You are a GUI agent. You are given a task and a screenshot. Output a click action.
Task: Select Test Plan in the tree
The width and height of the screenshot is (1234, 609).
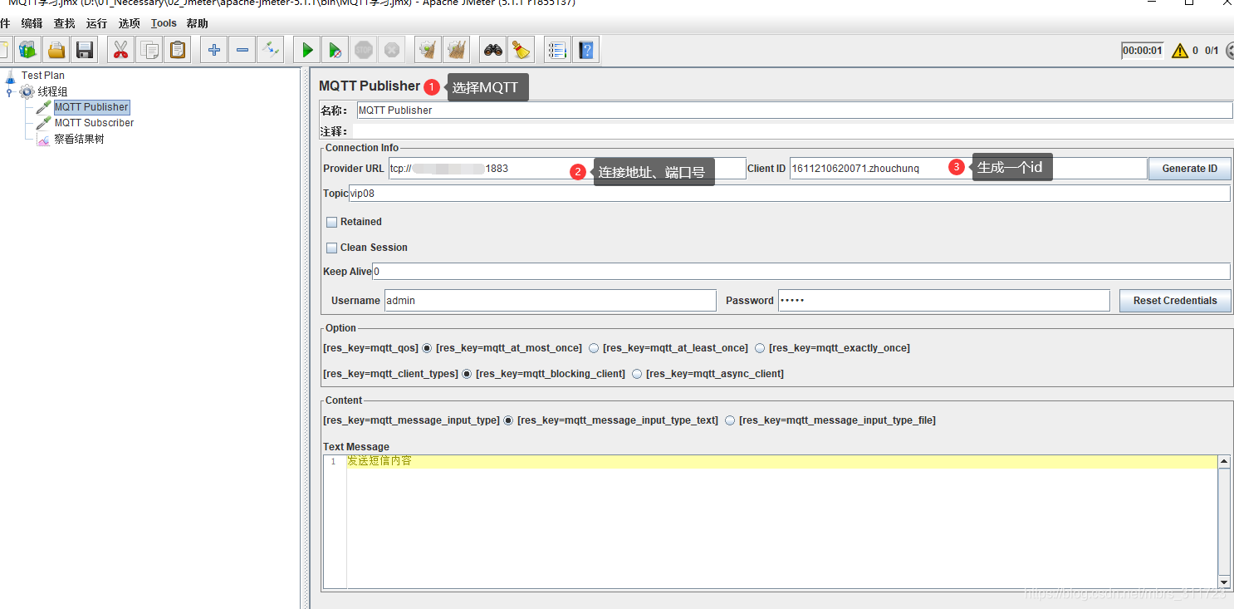(42, 76)
